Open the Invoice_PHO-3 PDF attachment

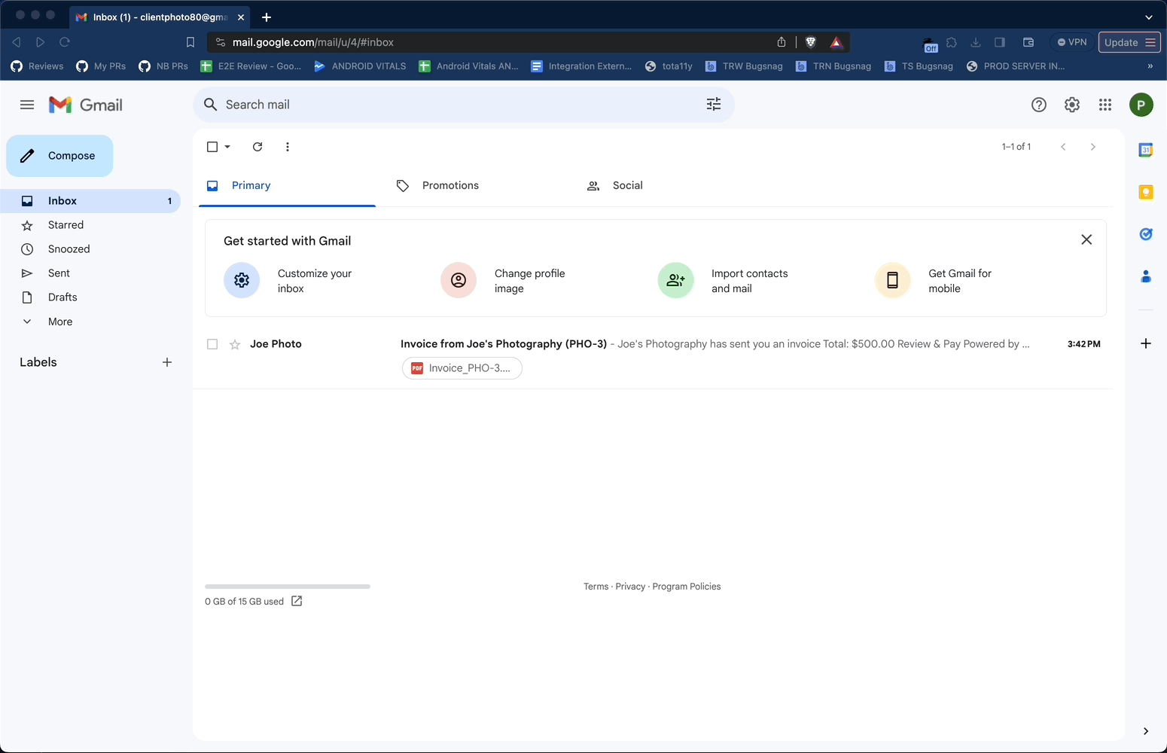[462, 368]
